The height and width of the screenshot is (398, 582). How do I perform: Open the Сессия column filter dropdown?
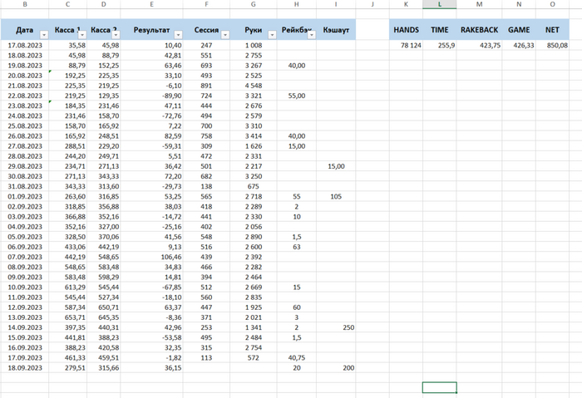pyautogui.click(x=225, y=35)
